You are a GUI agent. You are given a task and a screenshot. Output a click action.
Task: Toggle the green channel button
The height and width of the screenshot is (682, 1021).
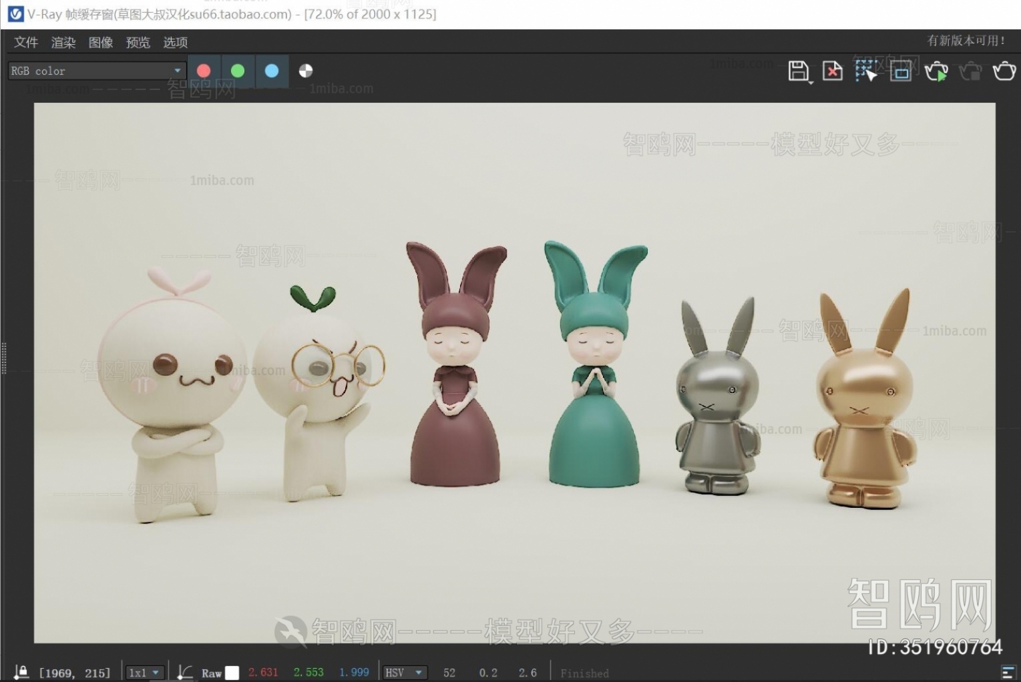tap(238, 71)
